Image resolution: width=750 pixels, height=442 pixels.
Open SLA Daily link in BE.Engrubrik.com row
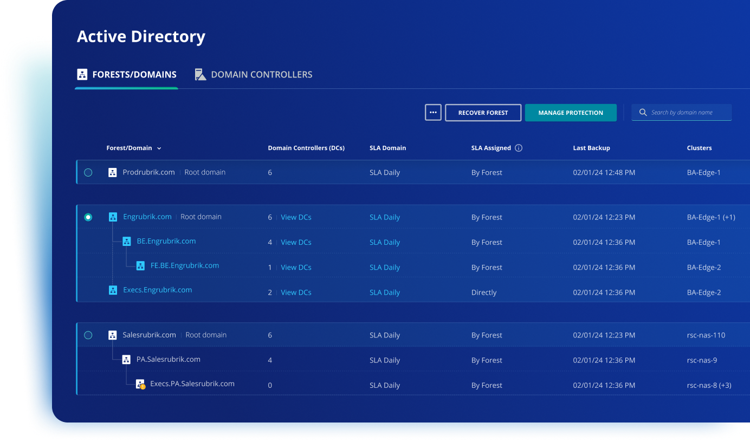pyautogui.click(x=385, y=242)
